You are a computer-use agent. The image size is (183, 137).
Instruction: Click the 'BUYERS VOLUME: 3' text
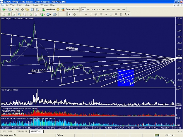(x=12, y=111)
